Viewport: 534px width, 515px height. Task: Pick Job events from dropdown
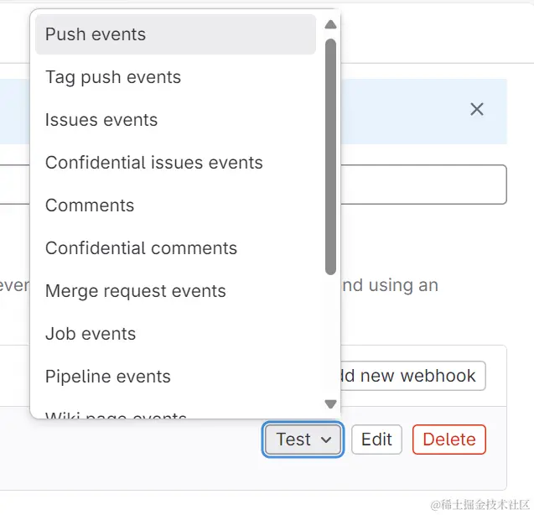[x=91, y=334]
